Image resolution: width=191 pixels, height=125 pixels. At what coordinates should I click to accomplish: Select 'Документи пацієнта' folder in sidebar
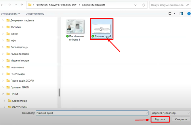pos(22,20)
